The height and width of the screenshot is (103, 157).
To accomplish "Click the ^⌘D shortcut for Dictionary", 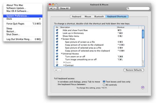I will coord(120,33).
